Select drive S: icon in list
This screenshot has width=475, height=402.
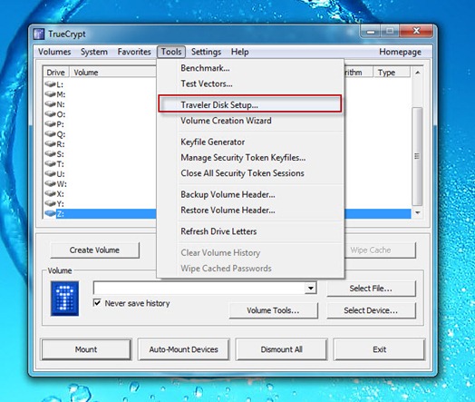tap(50, 153)
